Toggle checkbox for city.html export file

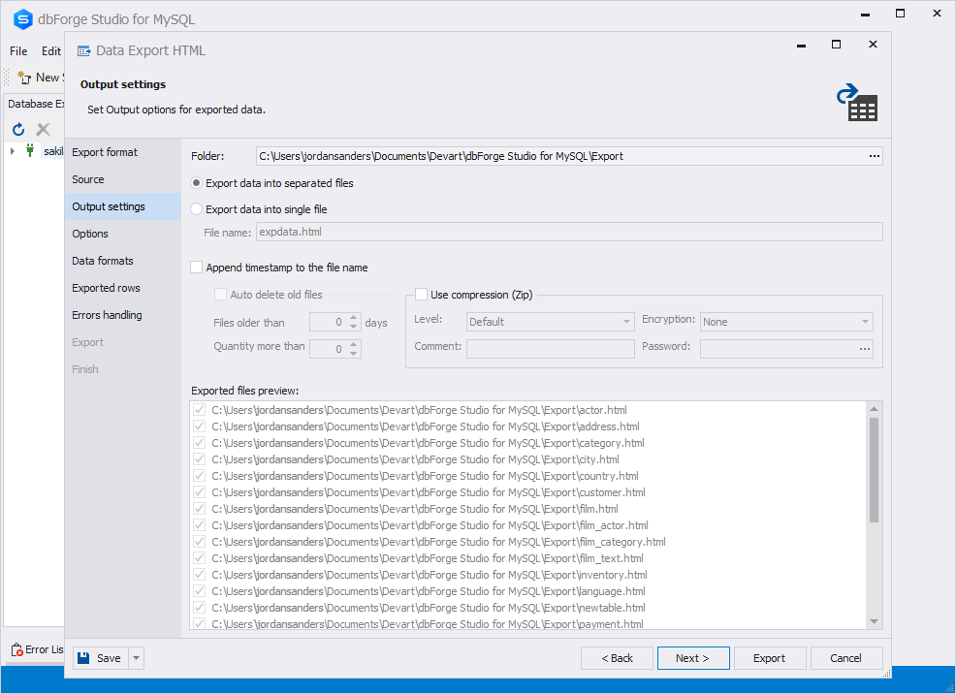coord(199,459)
